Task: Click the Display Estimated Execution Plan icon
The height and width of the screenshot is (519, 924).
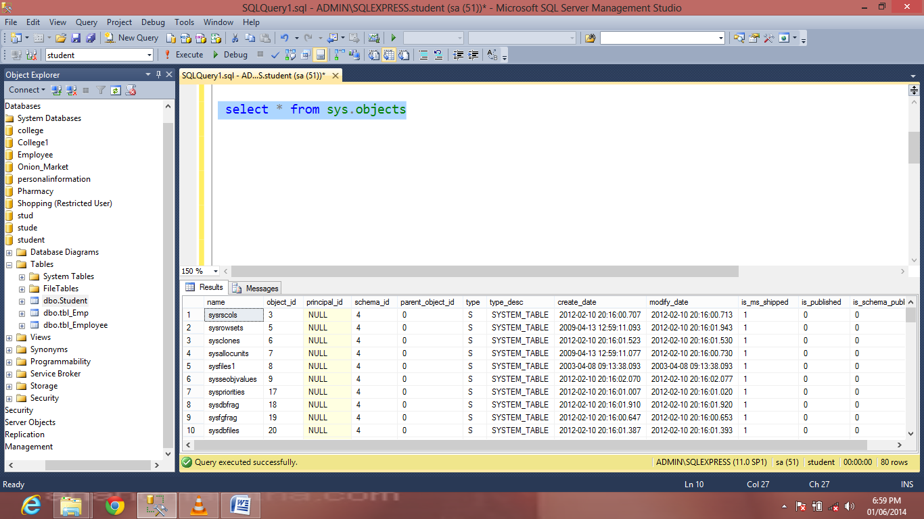Action: pos(290,55)
